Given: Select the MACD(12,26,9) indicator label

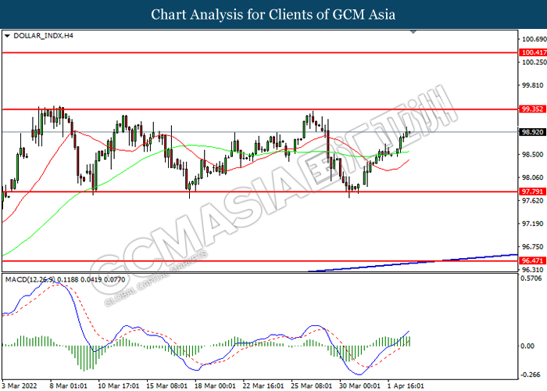Looking at the screenshot, I should (65, 279).
